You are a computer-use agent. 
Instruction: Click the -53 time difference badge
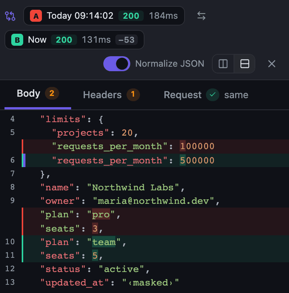127,40
